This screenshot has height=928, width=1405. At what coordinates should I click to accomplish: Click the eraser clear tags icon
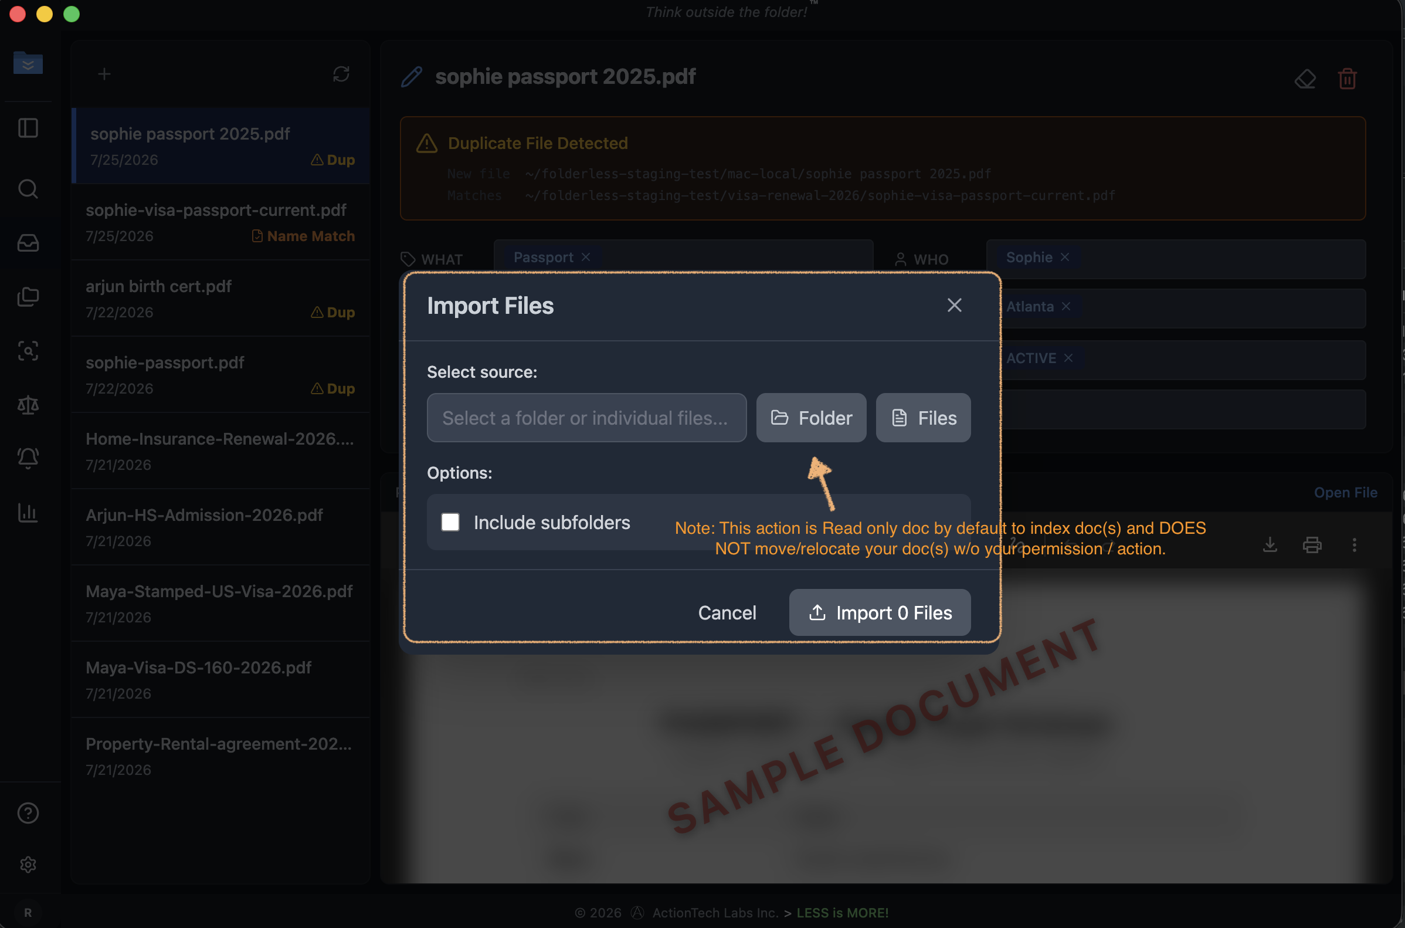(1305, 79)
